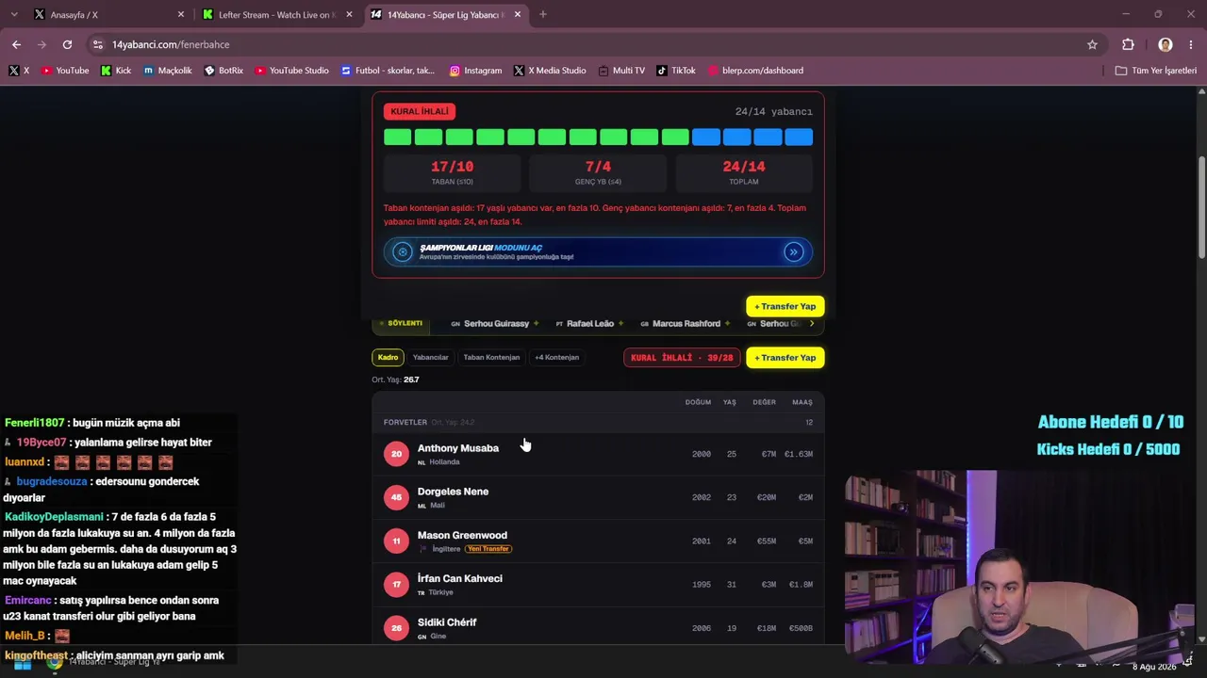Viewport: 1207px width, 678px height.
Task: Open the X bookmark
Action: 19,71
